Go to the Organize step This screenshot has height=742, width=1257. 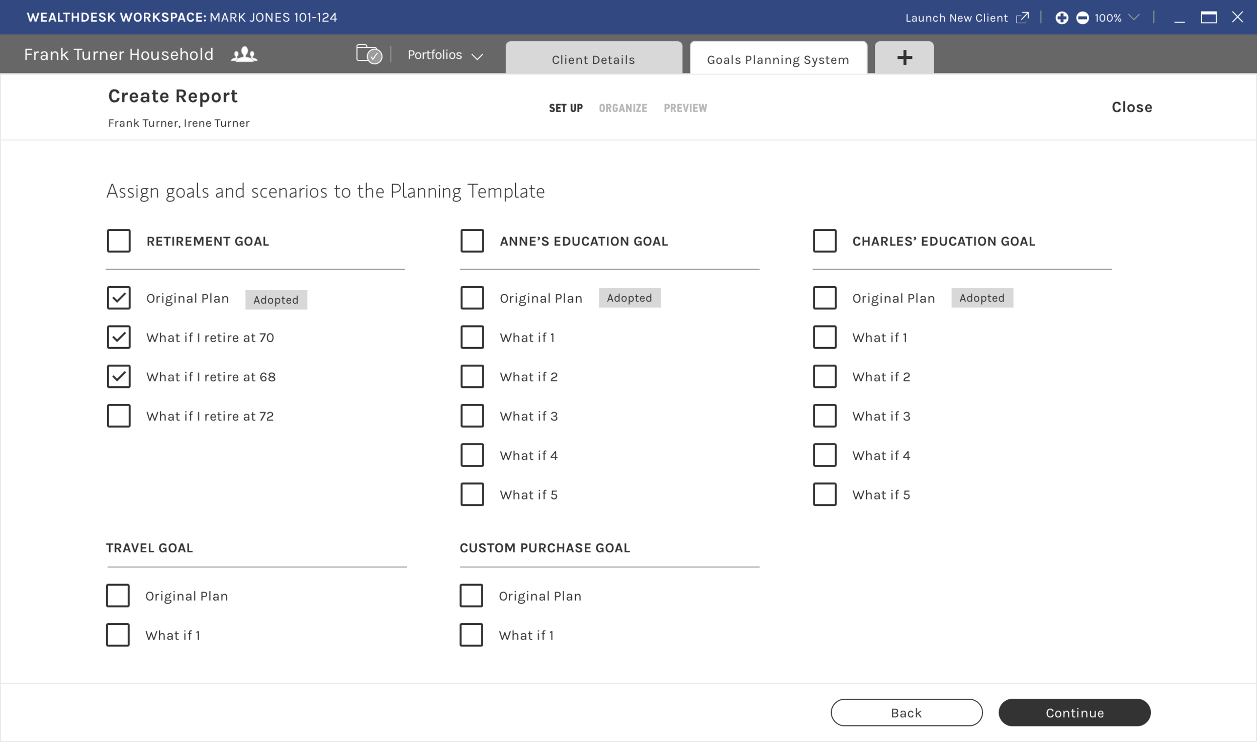[x=622, y=108]
